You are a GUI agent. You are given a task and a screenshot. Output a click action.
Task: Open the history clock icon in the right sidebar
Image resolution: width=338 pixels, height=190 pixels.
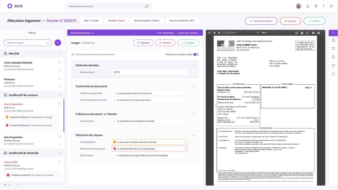click(333, 66)
